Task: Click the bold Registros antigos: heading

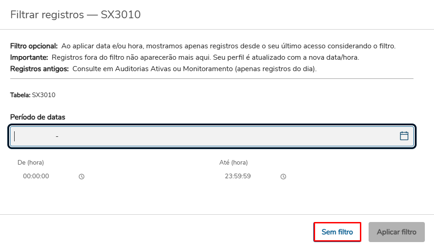Action: pos(39,69)
